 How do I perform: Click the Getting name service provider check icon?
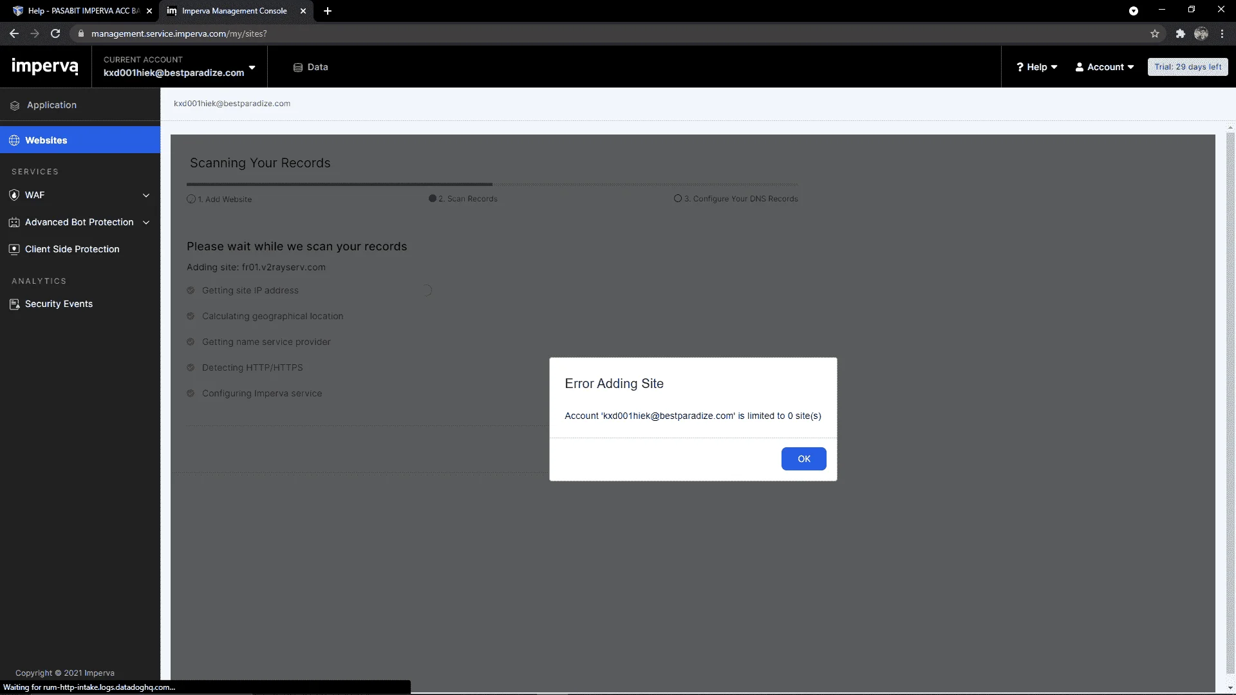click(191, 342)
